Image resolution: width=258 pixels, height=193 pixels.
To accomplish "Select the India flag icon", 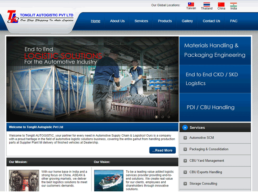I will tap(233, 4).
